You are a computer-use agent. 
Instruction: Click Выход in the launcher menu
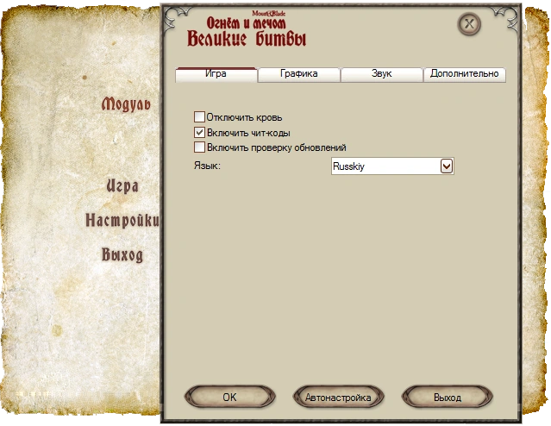122,254
